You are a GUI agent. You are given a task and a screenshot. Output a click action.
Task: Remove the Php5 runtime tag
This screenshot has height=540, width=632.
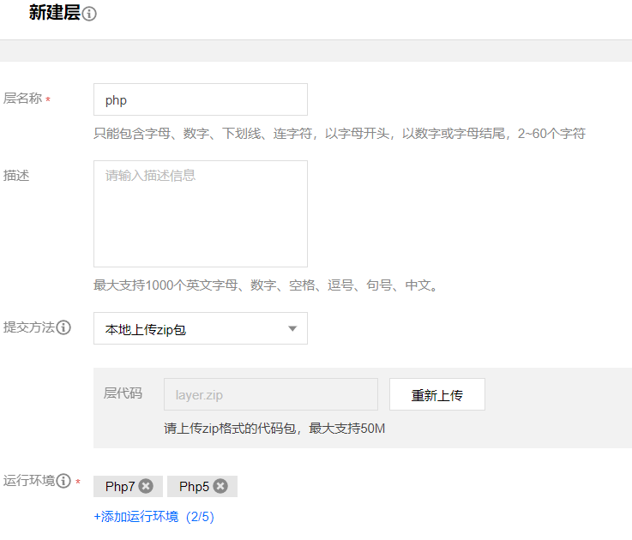tap(220, 486)
